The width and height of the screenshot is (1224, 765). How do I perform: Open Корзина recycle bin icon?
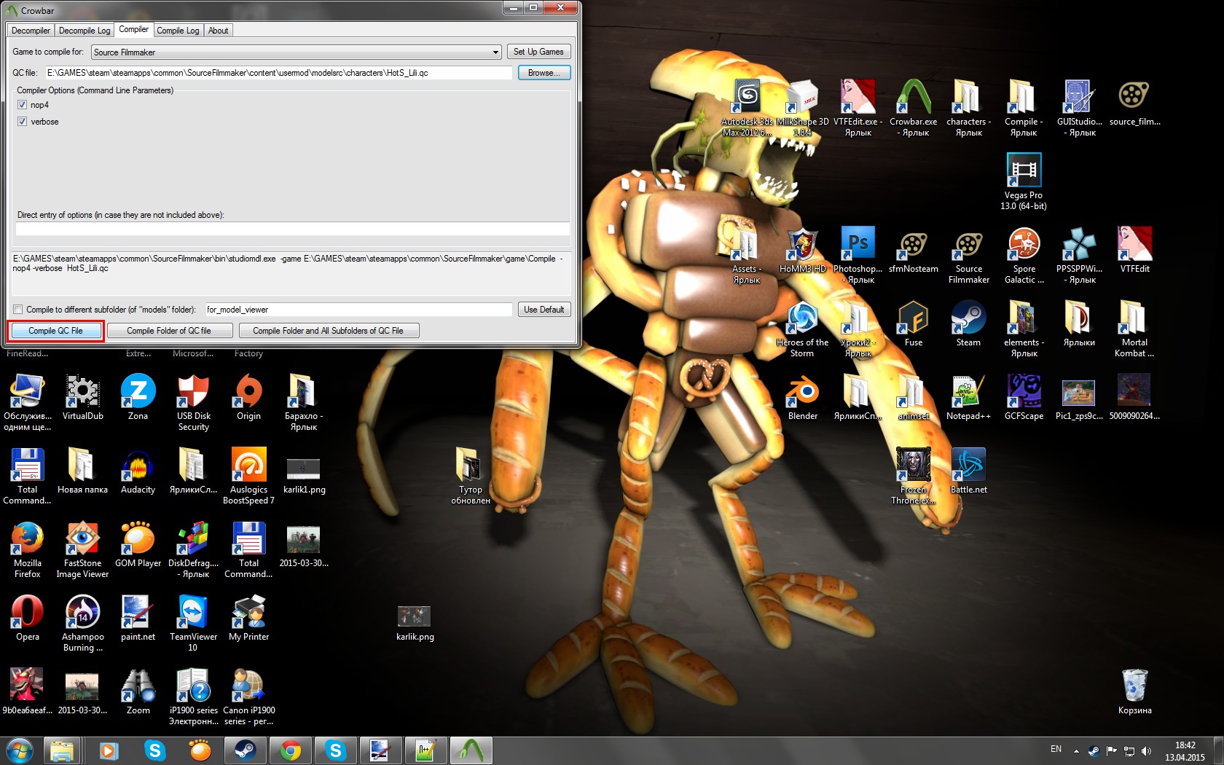(x=1134, y=691)
